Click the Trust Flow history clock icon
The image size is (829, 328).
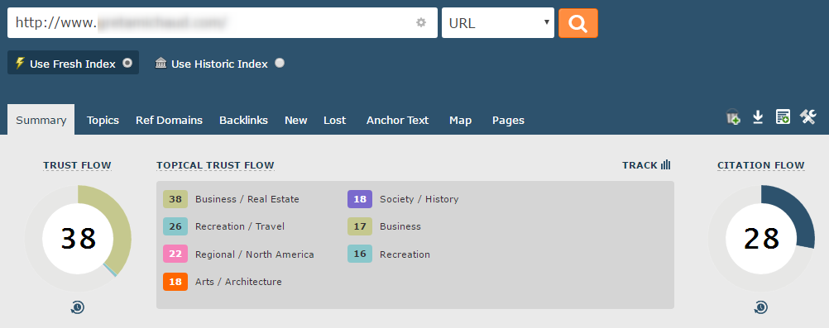tap(78, 307)
